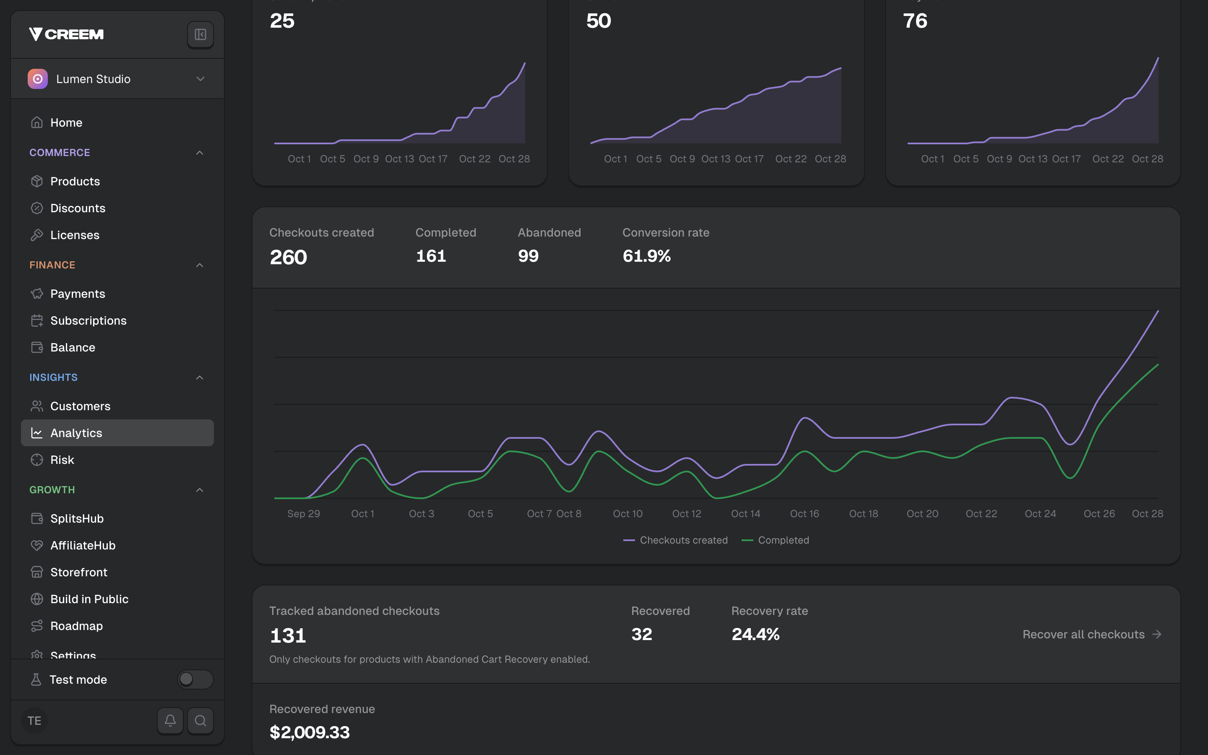The width and height of the screenshot is (1208, 755).
Task: Open the TE user avatar
Action: [34, 721]
